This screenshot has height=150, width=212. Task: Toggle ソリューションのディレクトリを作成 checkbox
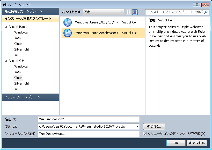[x=145, y=134]
